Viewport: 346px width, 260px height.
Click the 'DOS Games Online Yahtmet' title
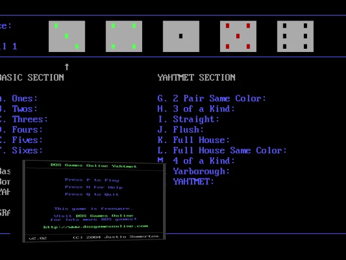coord(94,166)
